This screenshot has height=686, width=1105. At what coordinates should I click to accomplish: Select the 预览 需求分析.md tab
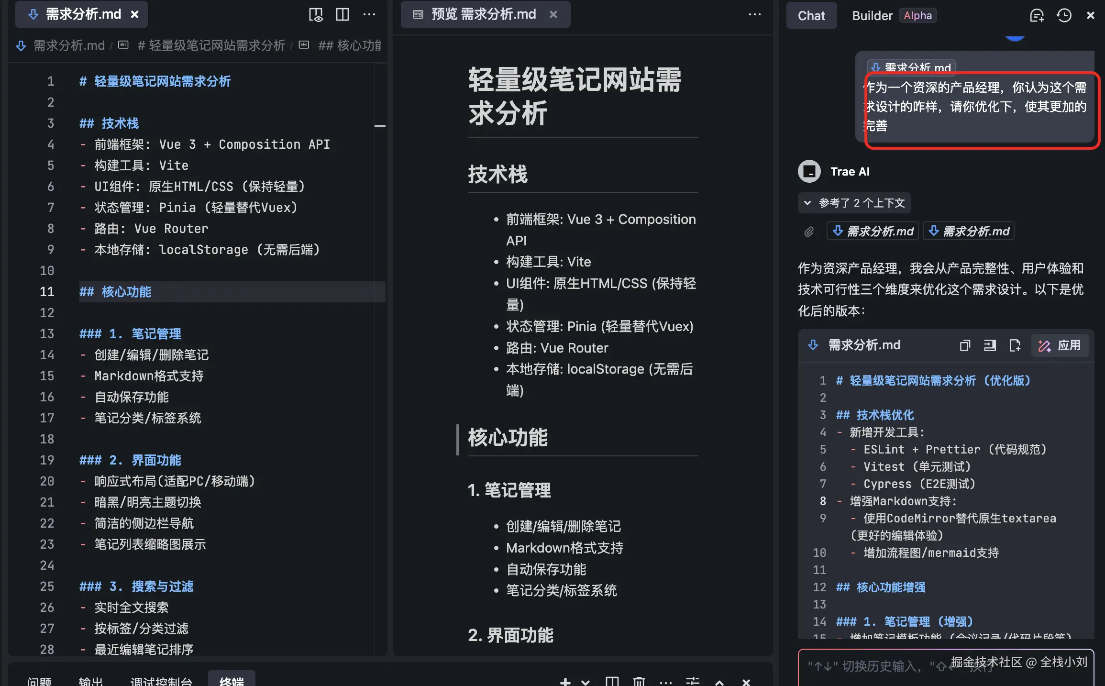(483, 14)
